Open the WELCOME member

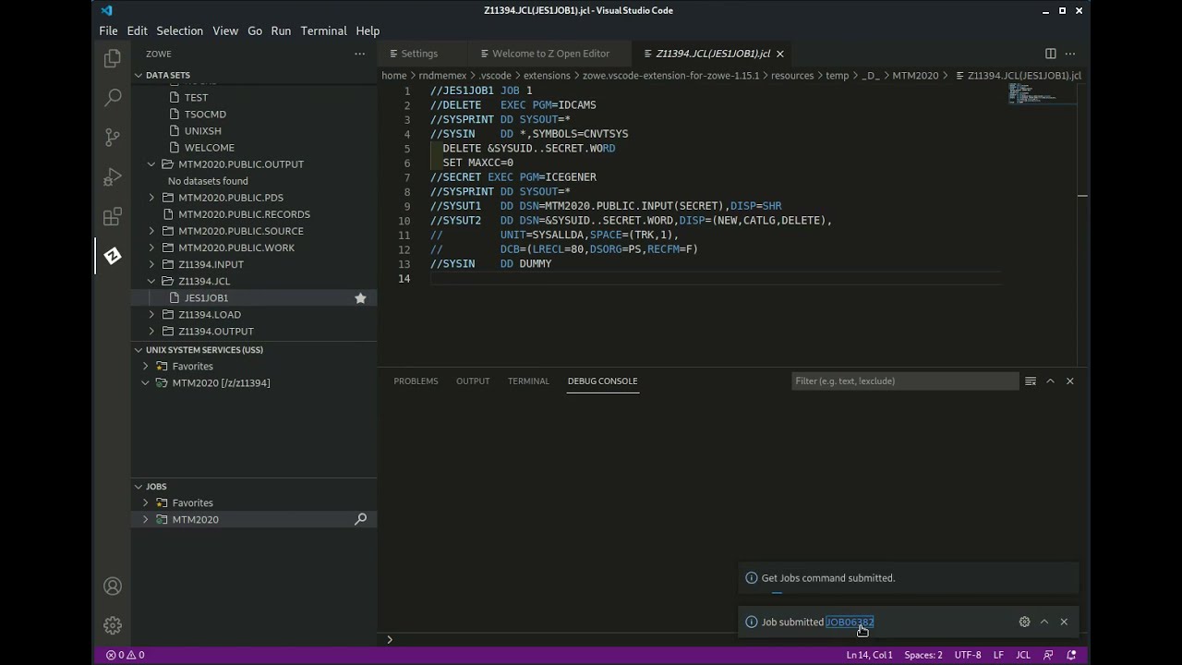[210, 148]
